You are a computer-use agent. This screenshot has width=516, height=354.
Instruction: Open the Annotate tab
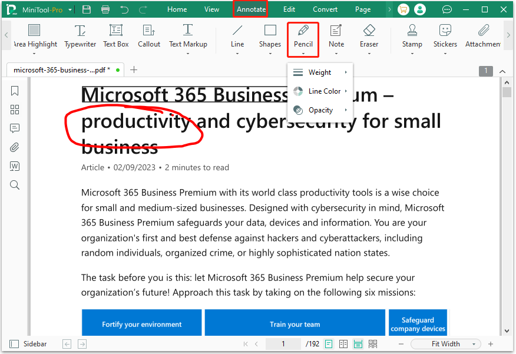pos(251,9)
